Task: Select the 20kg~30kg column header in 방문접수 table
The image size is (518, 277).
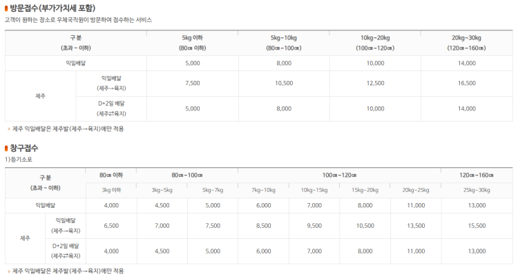Action: coord(466,43)
